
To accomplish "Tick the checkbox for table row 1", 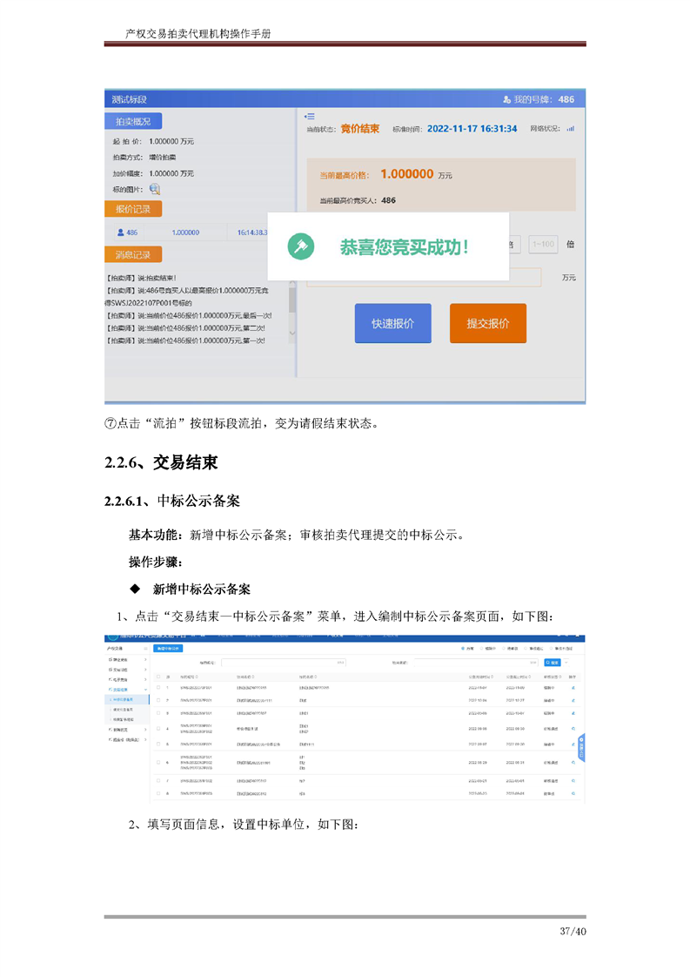I will [157, 688].
